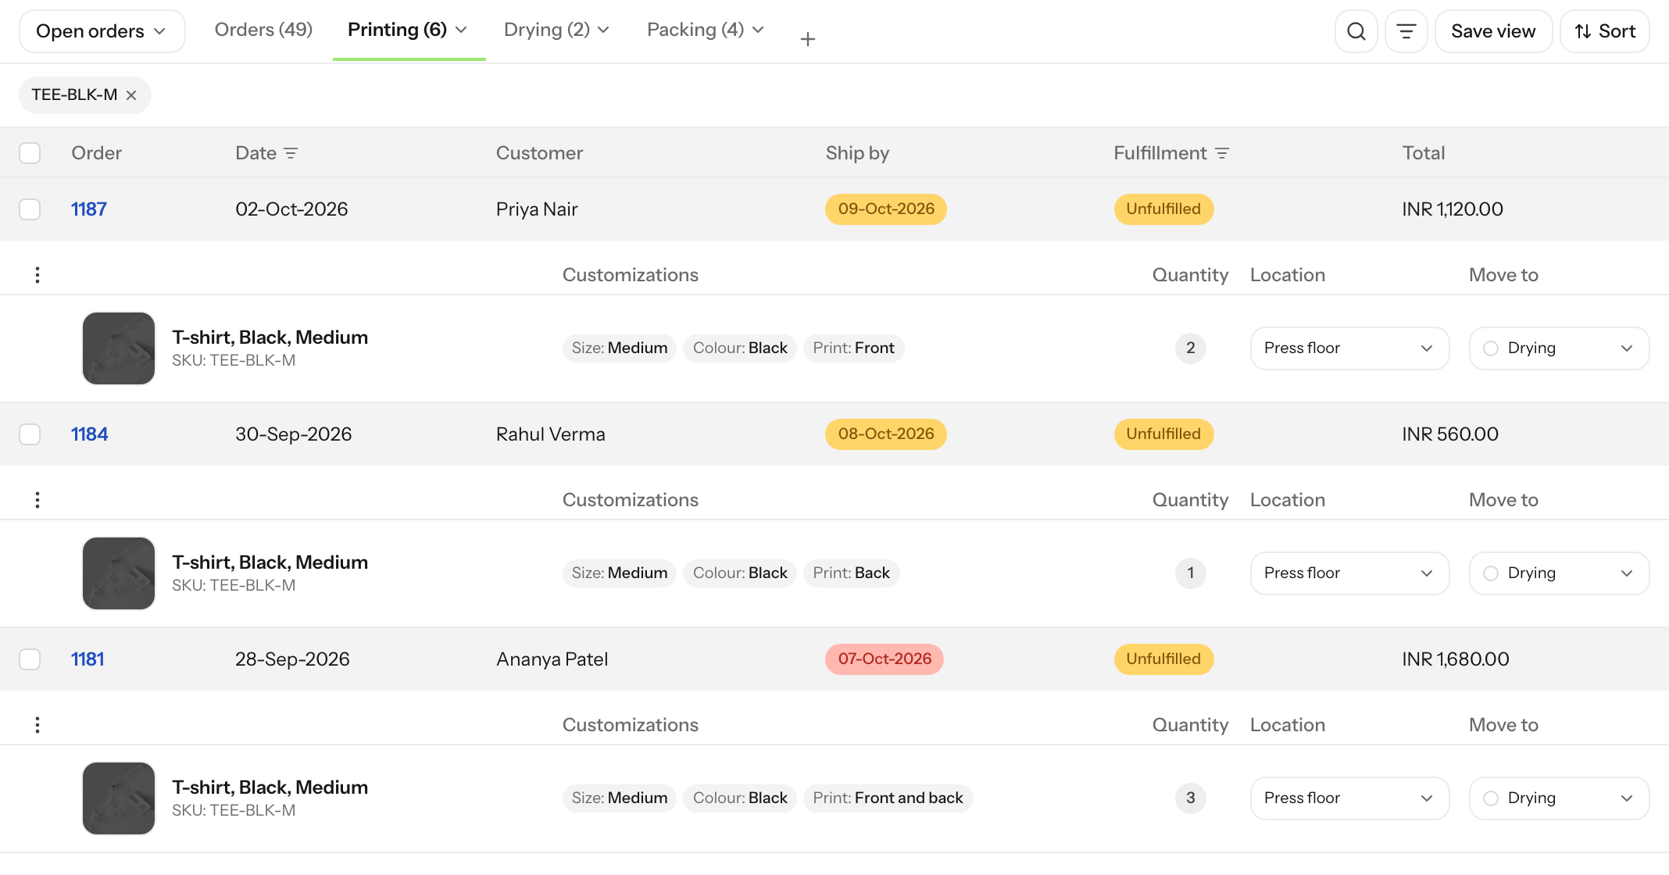The image size is (1669, 875).
Task: Open Move to Drying dropdown for order 1187
Action: 1559,348
